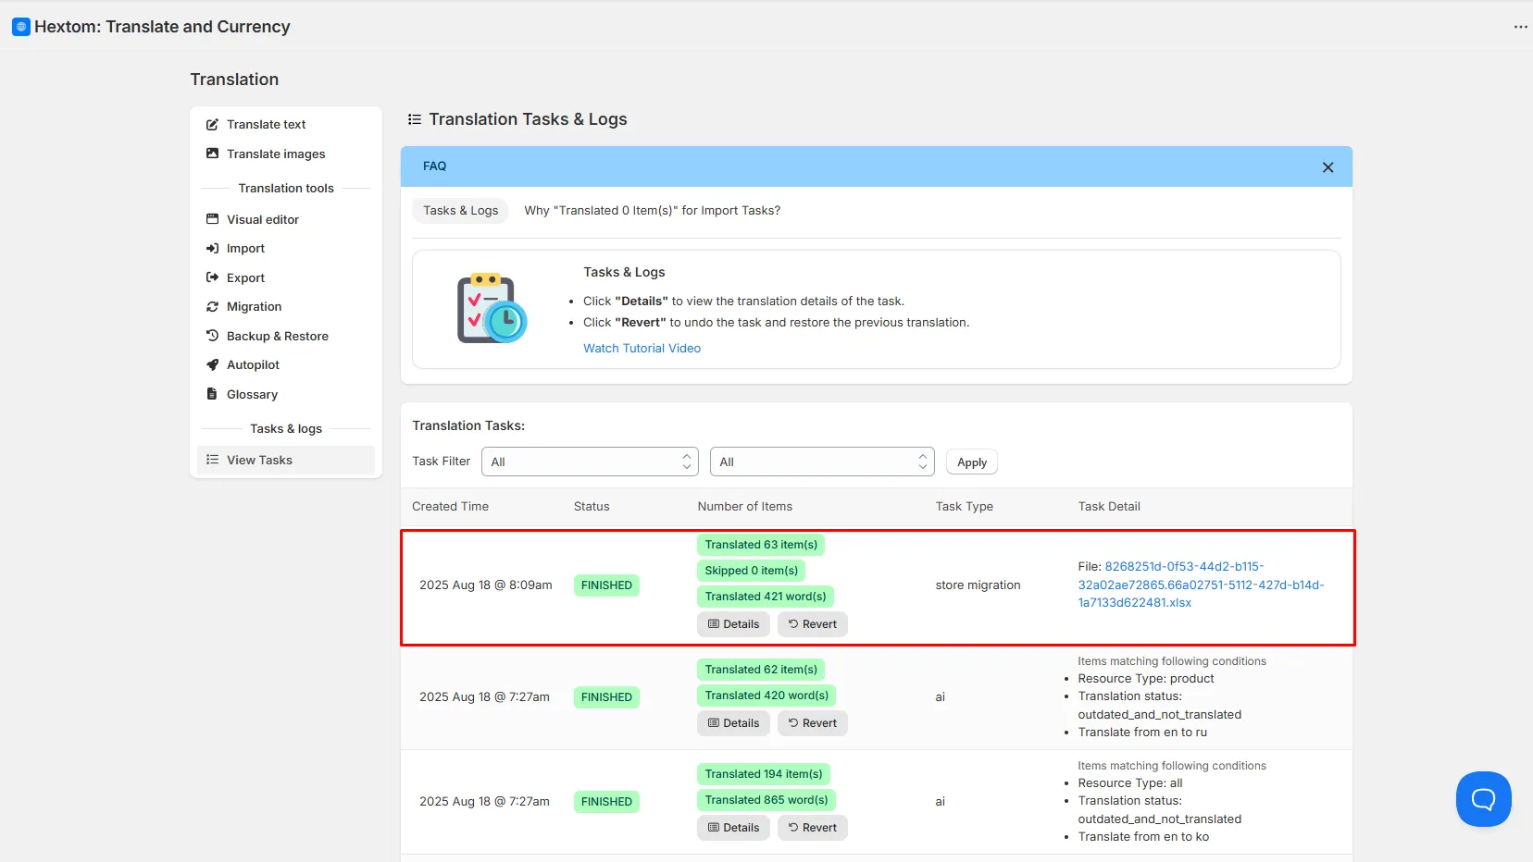Click the Task Detail column header

pos(1109,507)
